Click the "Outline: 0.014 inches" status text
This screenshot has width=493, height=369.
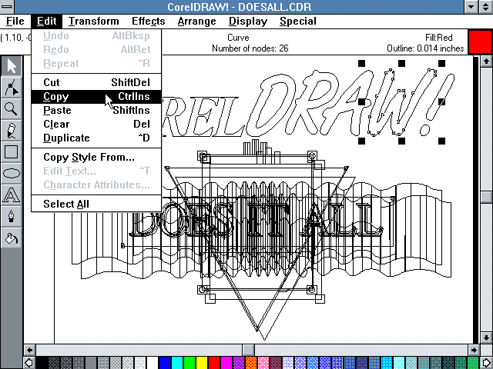[425, 48]
